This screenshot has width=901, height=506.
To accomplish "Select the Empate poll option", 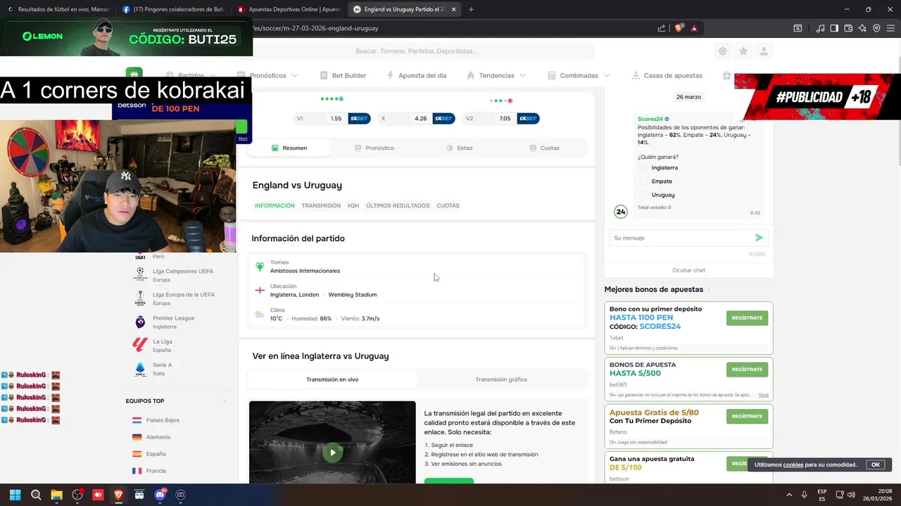I will pos(643,181).
